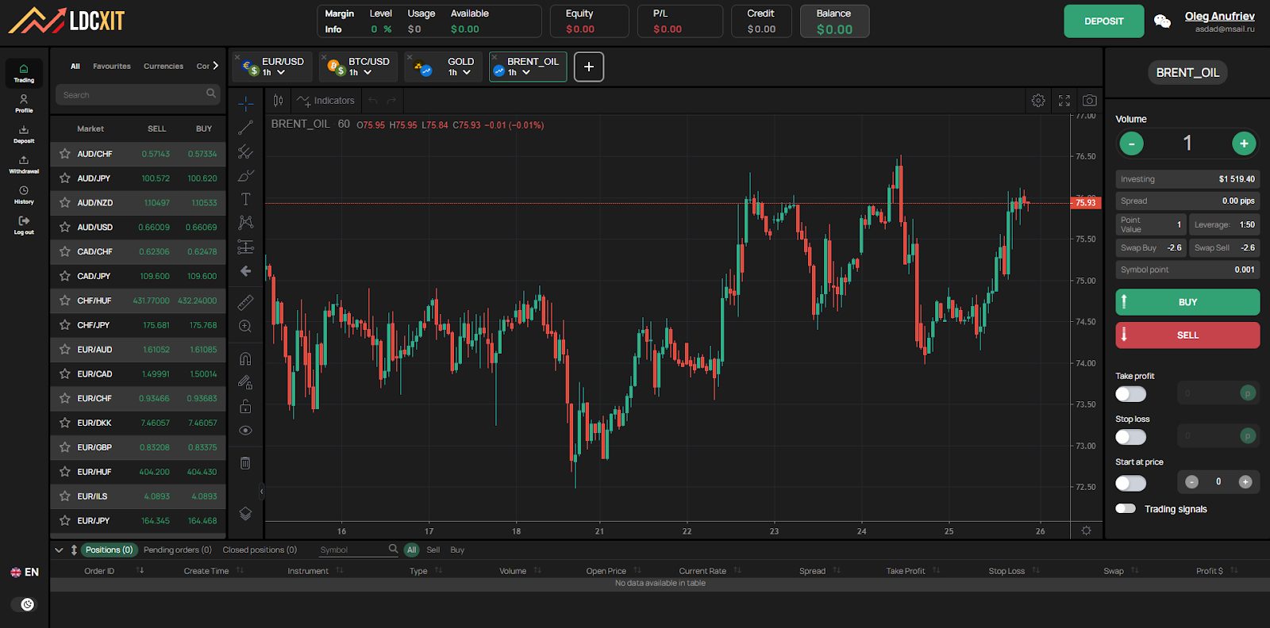The width and height of the screenshot is (1270, 628).
Task: Select the trend line drawing tool
Action: 246,128
